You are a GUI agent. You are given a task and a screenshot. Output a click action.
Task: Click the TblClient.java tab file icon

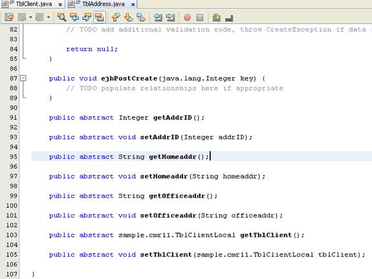pos(5,3)
